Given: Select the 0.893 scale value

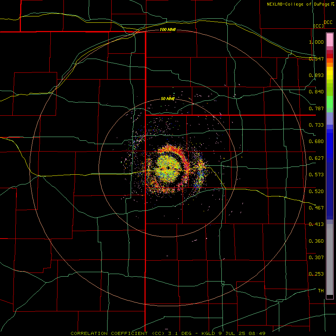Looking at the screenshot, I should click(316, 75).
